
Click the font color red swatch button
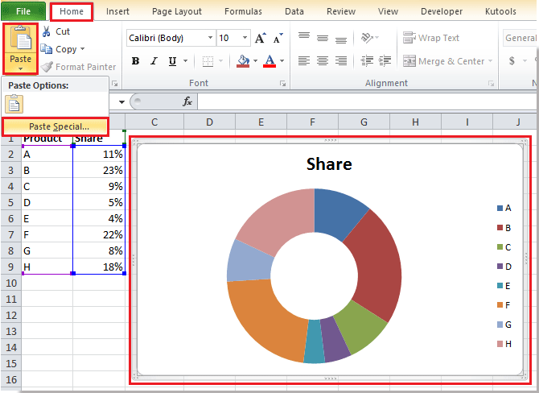coord(269,62)
